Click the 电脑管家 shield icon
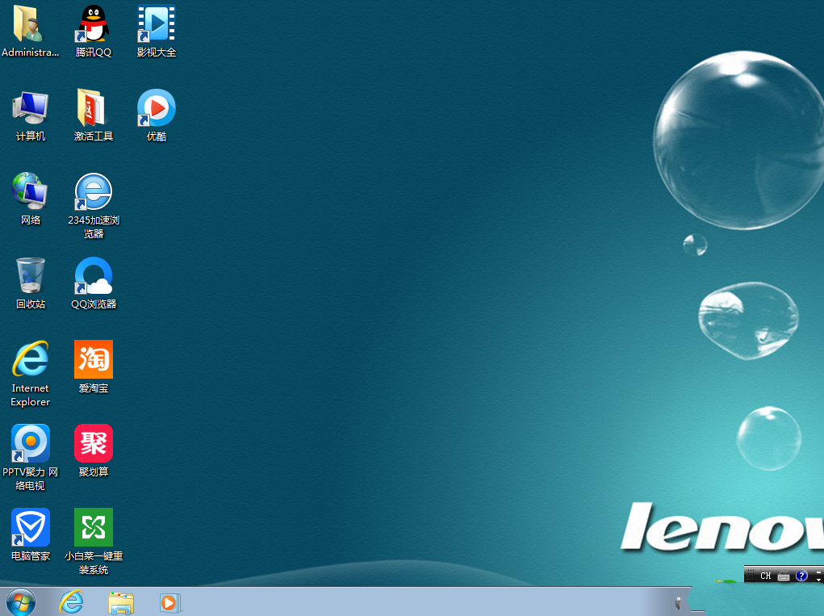The image size is (824, 616). (x=31, y=528)
